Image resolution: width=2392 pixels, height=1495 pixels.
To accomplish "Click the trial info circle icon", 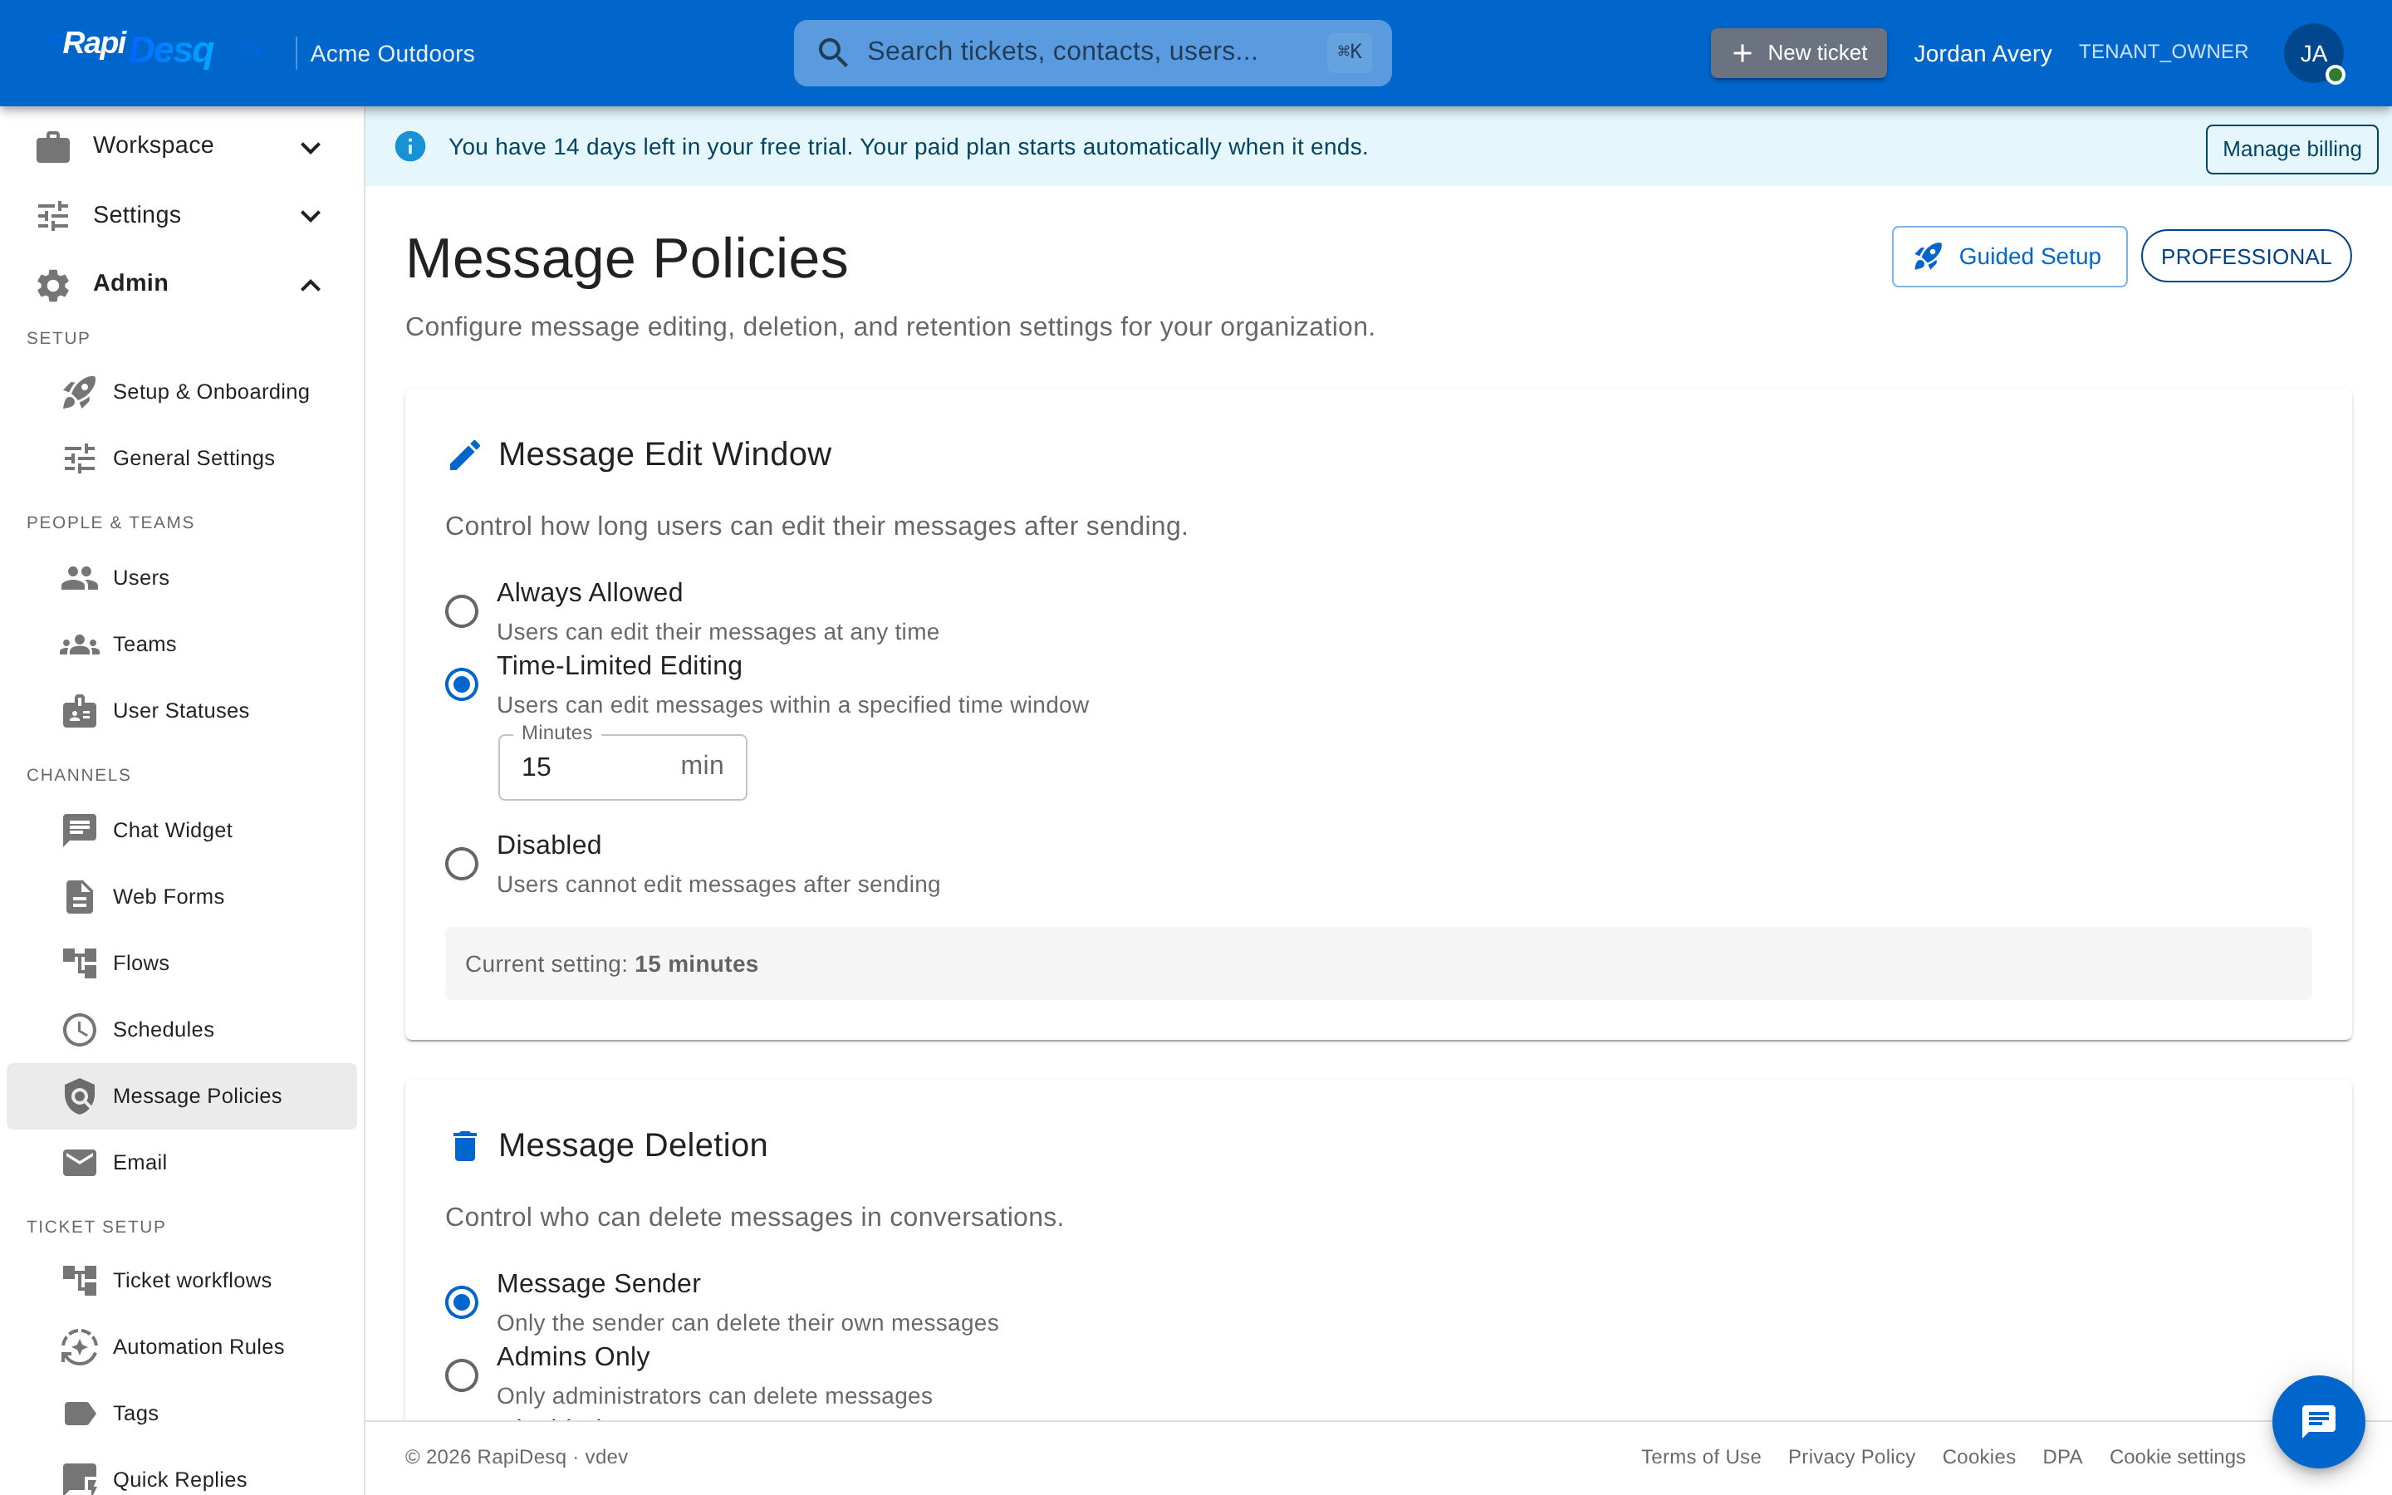I will [410, 147].
